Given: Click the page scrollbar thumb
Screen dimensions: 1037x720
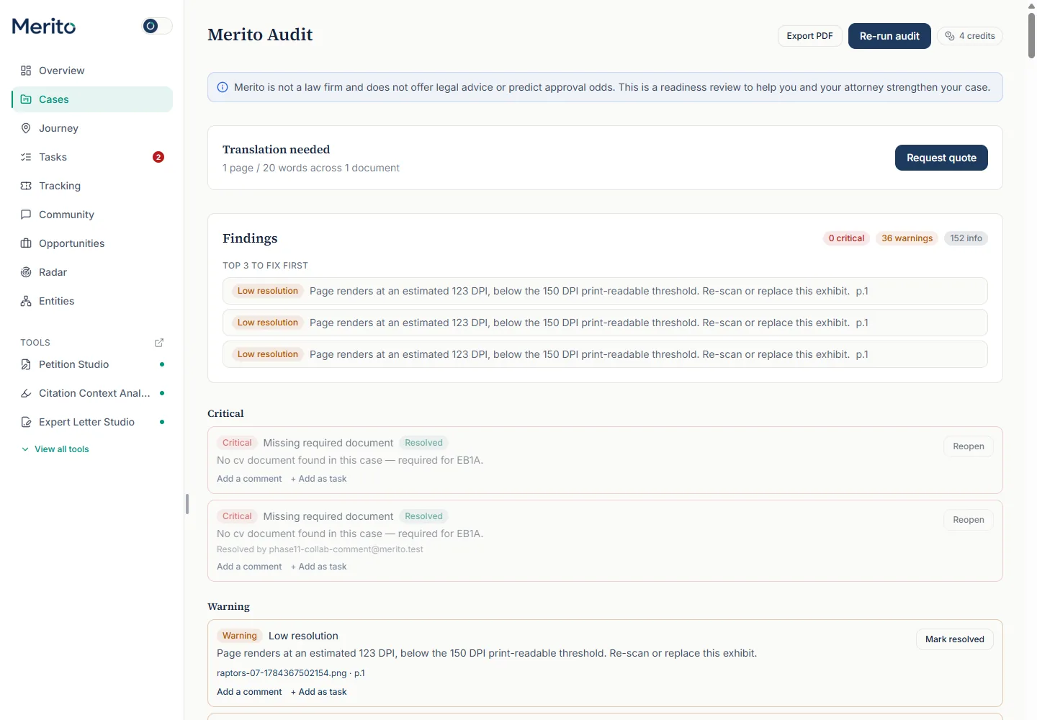Looking at the screenshot, I should click(1031, 35).
